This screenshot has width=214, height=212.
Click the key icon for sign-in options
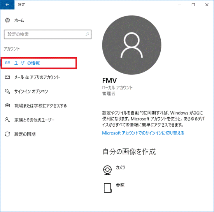tap(7, 91)
